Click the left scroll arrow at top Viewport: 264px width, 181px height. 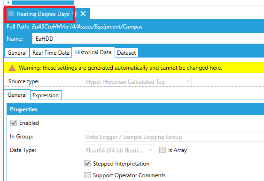pos(8,2)
